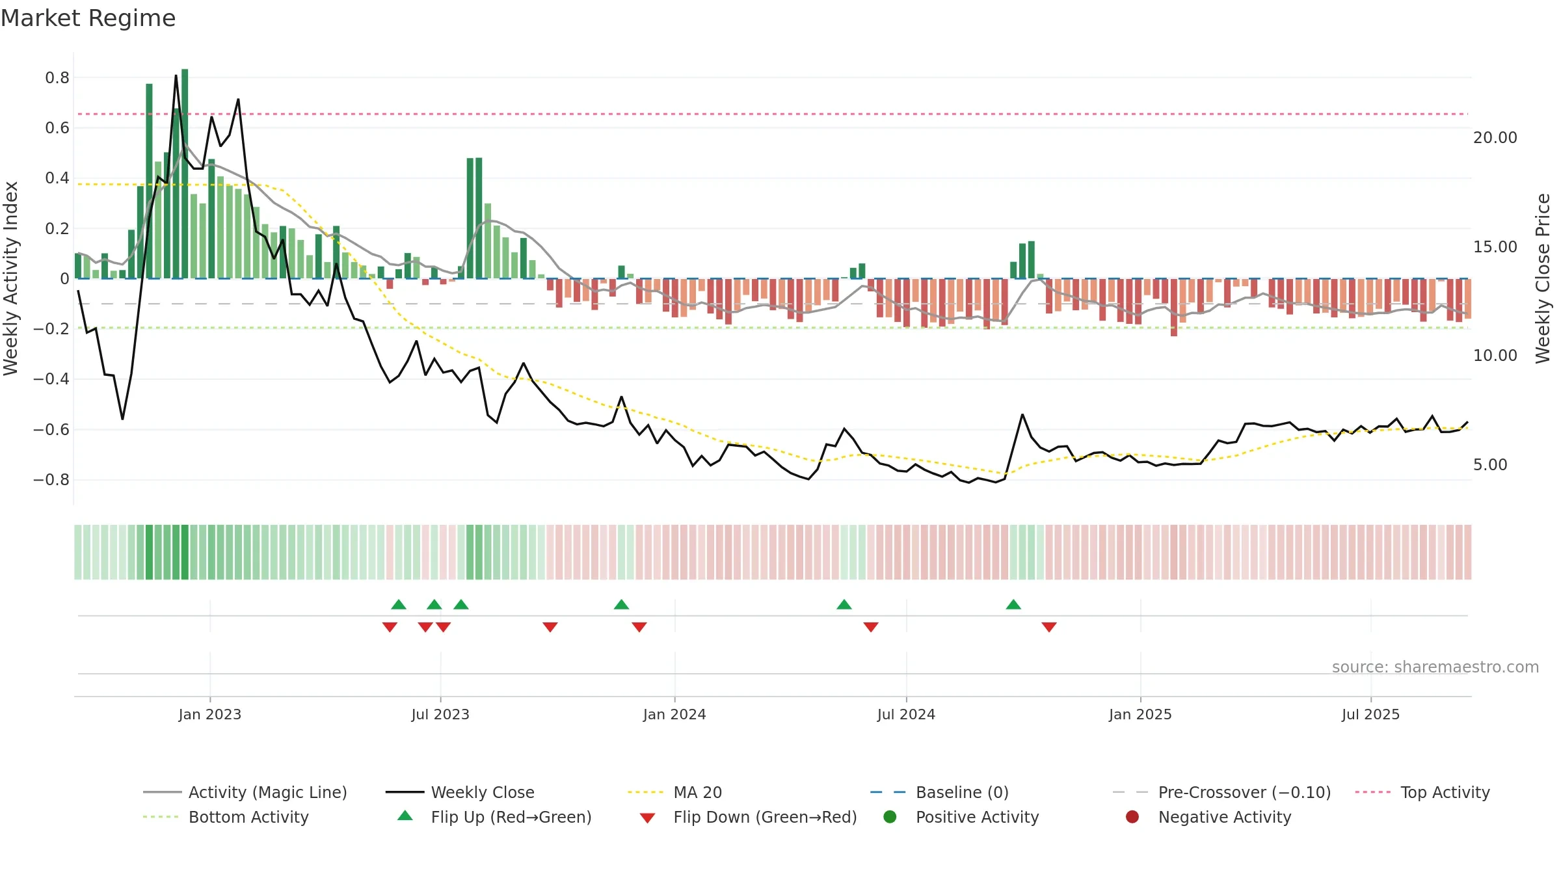
Task: Click the −0.8 activity axis tick
Action: coord(51,480)
